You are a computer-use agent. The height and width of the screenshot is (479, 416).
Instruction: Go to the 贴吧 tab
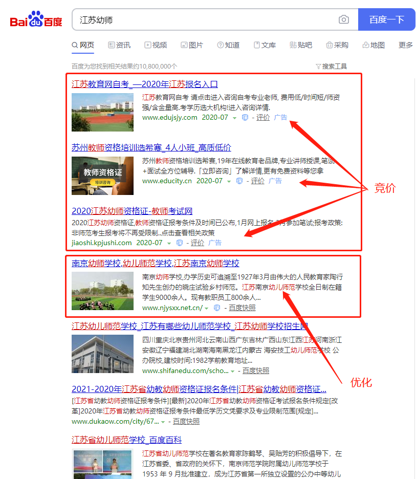[x=301, y=45]
